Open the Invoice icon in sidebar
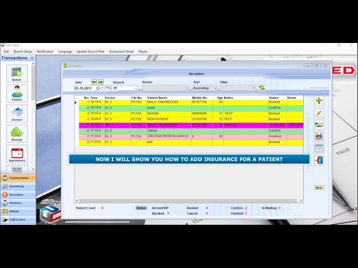The image size is (358, 268). point(17,113)
